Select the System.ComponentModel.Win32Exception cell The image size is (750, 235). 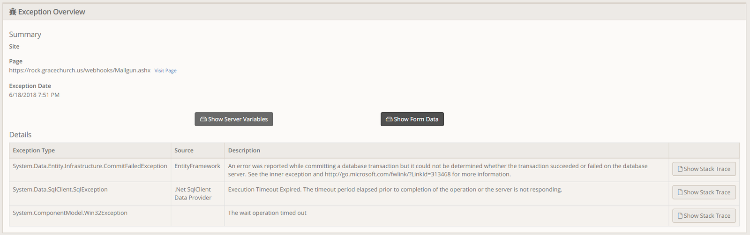(x=70, y=213)
